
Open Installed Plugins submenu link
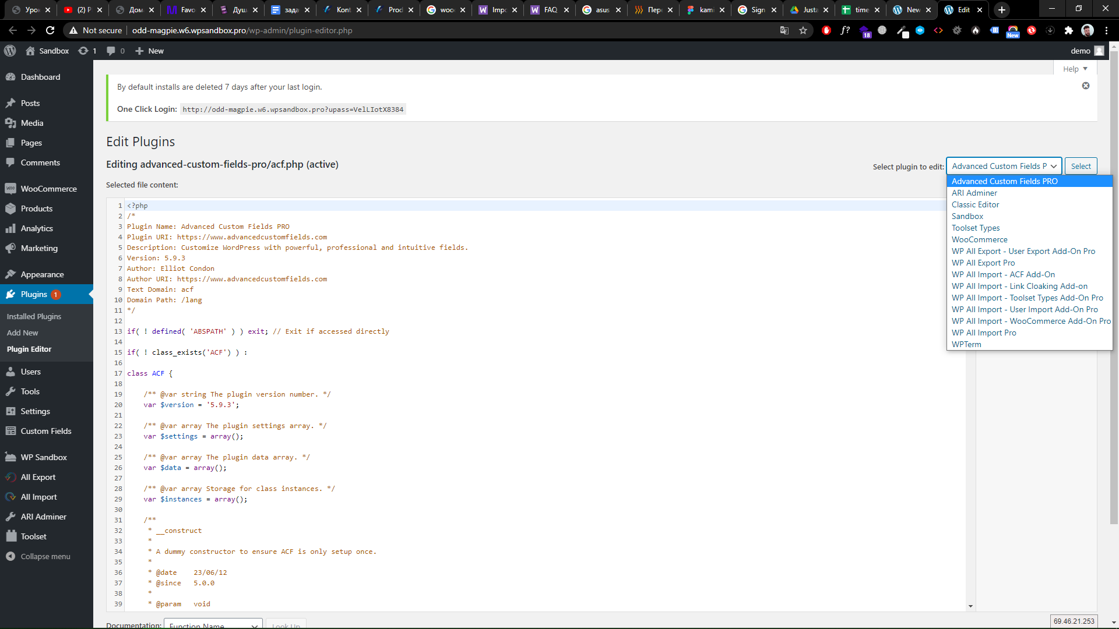point(34,316)
